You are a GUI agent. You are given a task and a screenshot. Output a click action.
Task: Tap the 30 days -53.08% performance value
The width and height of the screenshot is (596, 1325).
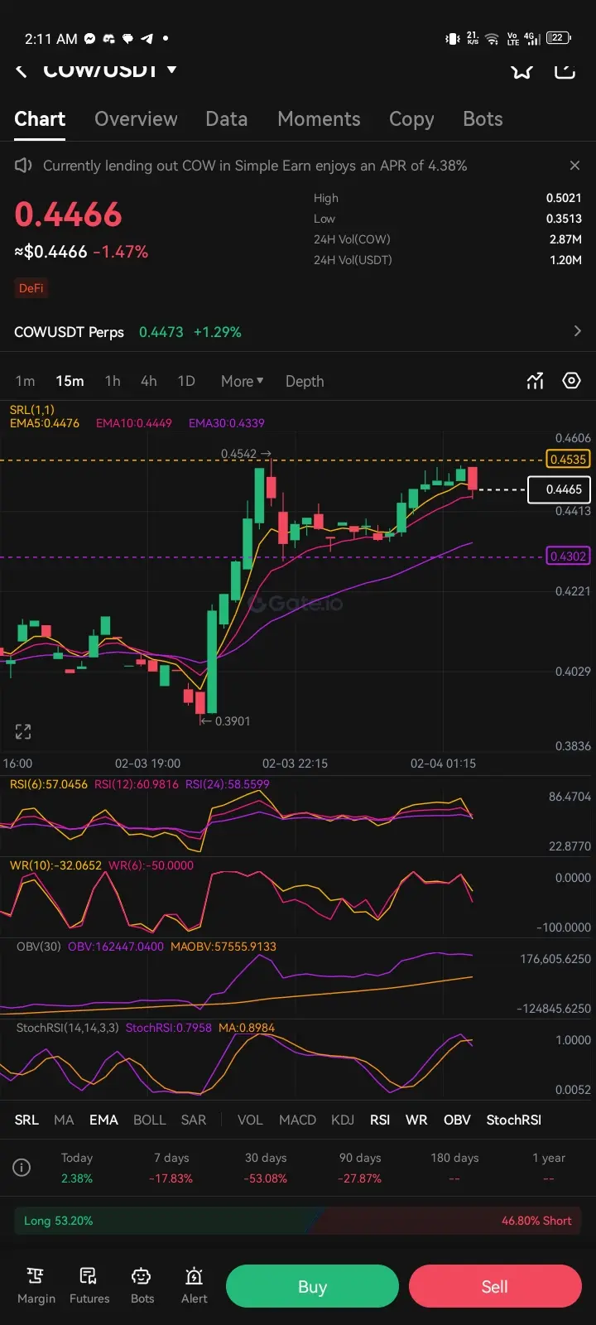[x=266, y=1178]
